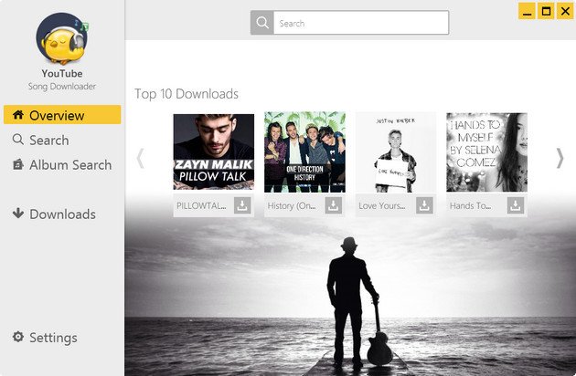This screenshot has width=576, height=376.
Task: Select the Hands To Myself cover
Action: coord(486,151)
